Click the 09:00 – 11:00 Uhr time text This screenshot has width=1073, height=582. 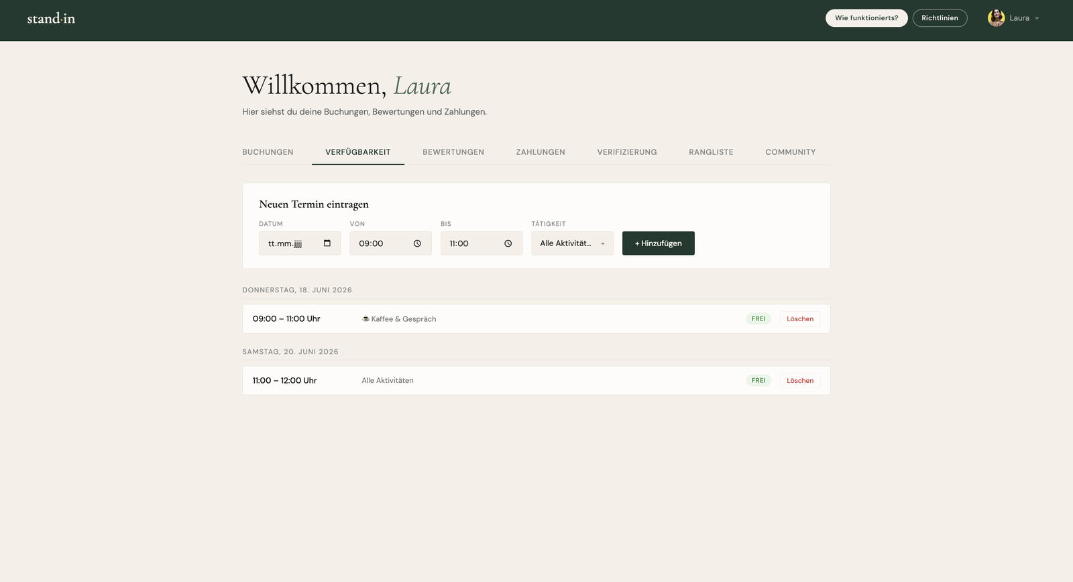pos(286,319)
